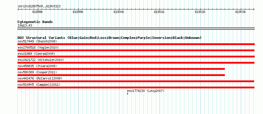Image resolution: width=263 pixels, height=114 pixels.
Task: Click the shorter red bar under nsv580389
Action: [121, 75]
